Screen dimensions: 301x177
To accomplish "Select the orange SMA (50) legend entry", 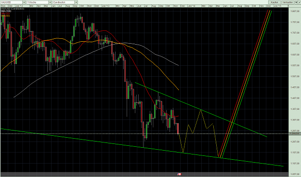I will [x=5, y=16].
